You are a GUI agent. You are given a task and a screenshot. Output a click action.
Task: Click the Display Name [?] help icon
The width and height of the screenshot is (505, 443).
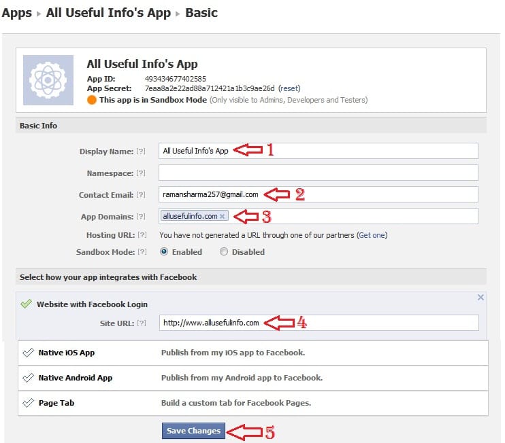pyautogui.click(x=141, y=152)
